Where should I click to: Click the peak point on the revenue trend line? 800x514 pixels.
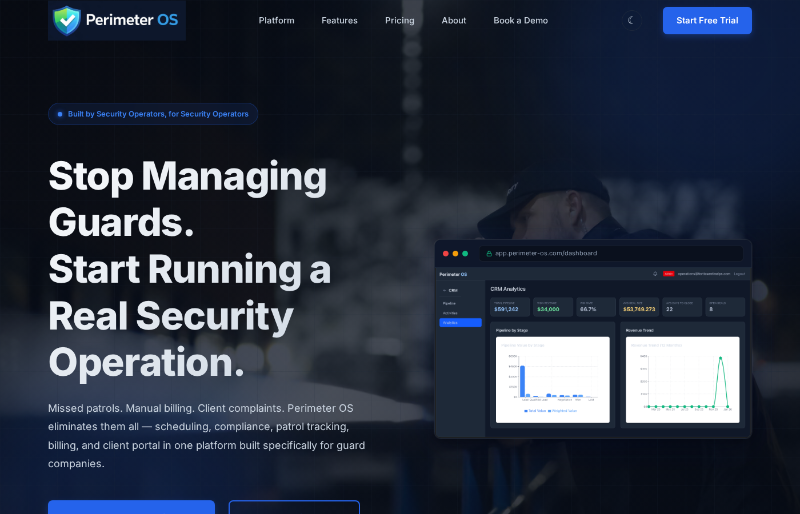[x=721, y=358]
